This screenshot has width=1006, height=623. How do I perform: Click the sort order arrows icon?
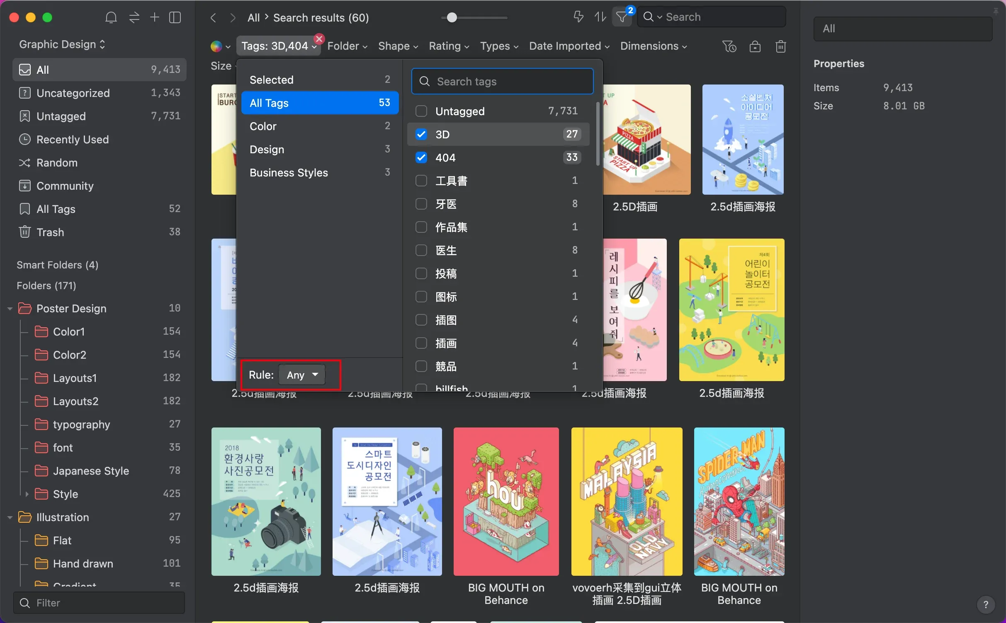[600, 17]
